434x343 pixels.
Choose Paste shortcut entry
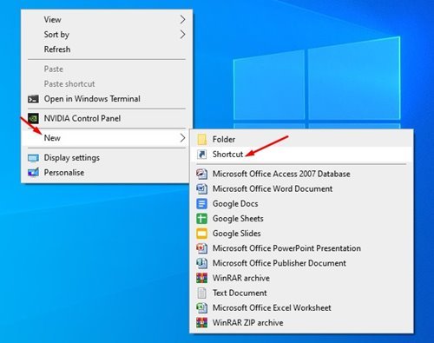(107, 84)
